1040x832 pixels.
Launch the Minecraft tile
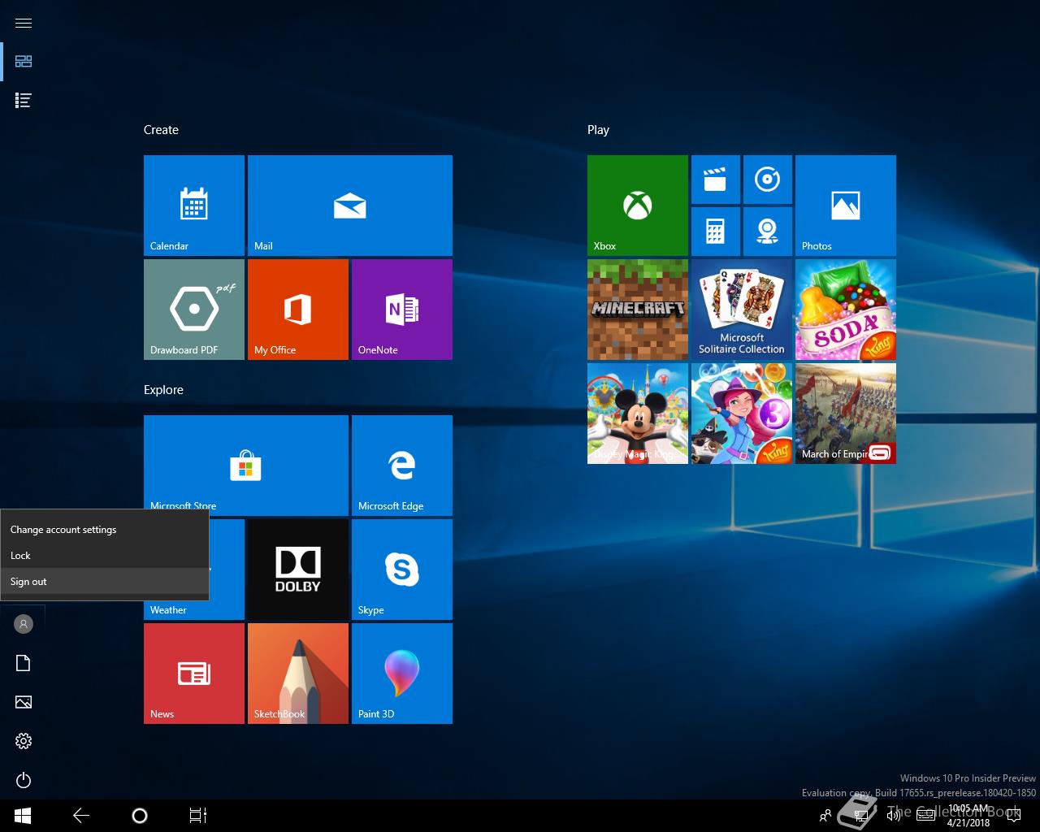click(638, 310)
